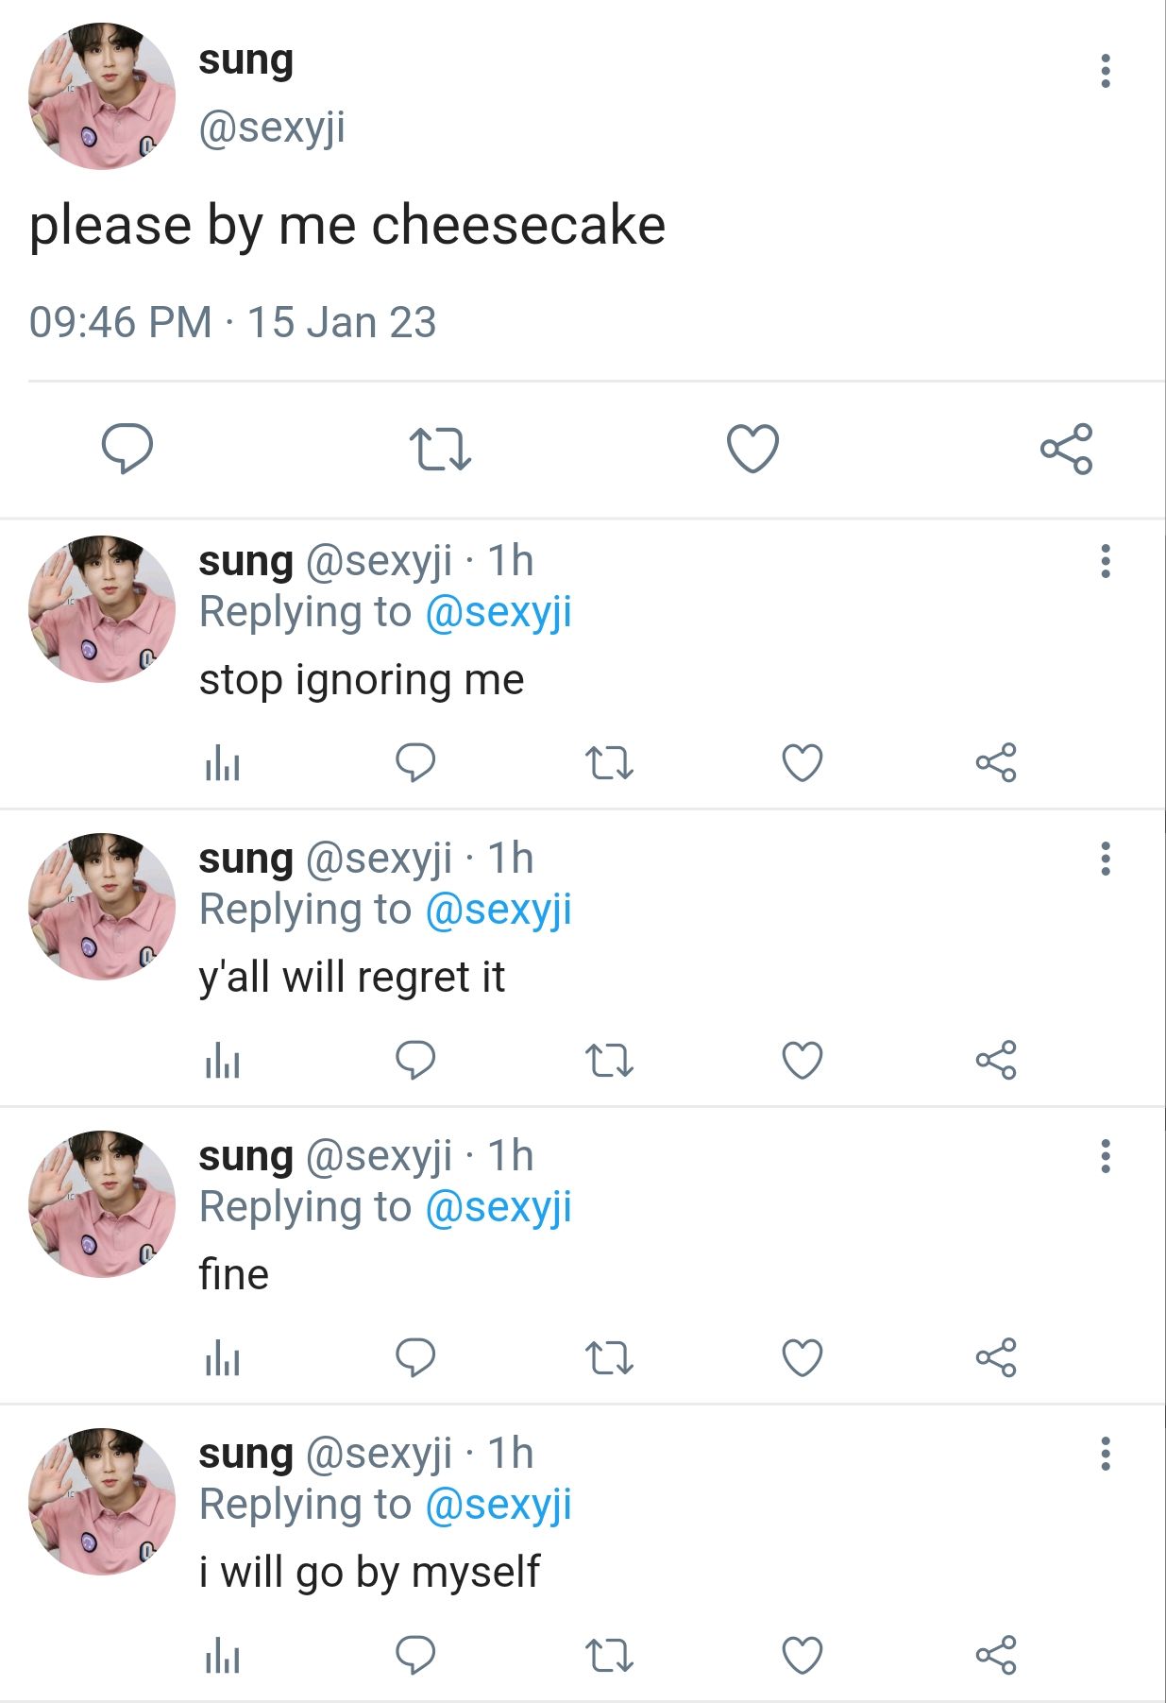Screen dimensions: 1166x1703
Task: Like the 'i will go by myself' reply
Action: [x=803, y=1655]
